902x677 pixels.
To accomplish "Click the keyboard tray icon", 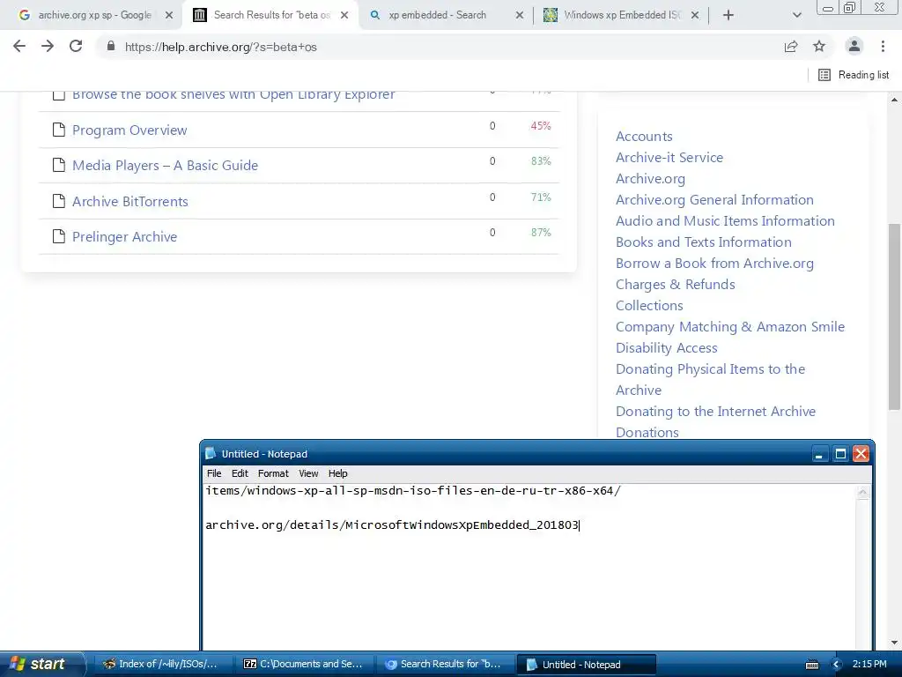I will click(x=811, y=665).
